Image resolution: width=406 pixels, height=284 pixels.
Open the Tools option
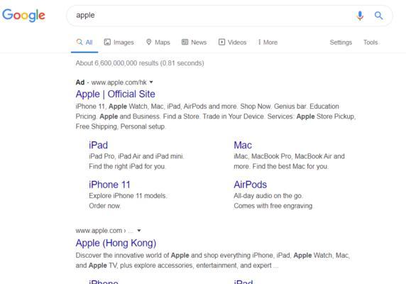tap(371, 42)
